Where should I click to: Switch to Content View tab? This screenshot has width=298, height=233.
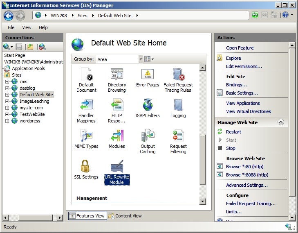125,216
